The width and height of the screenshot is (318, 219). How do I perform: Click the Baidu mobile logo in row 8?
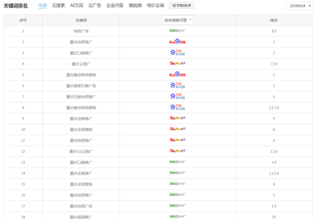click(178, 107)
